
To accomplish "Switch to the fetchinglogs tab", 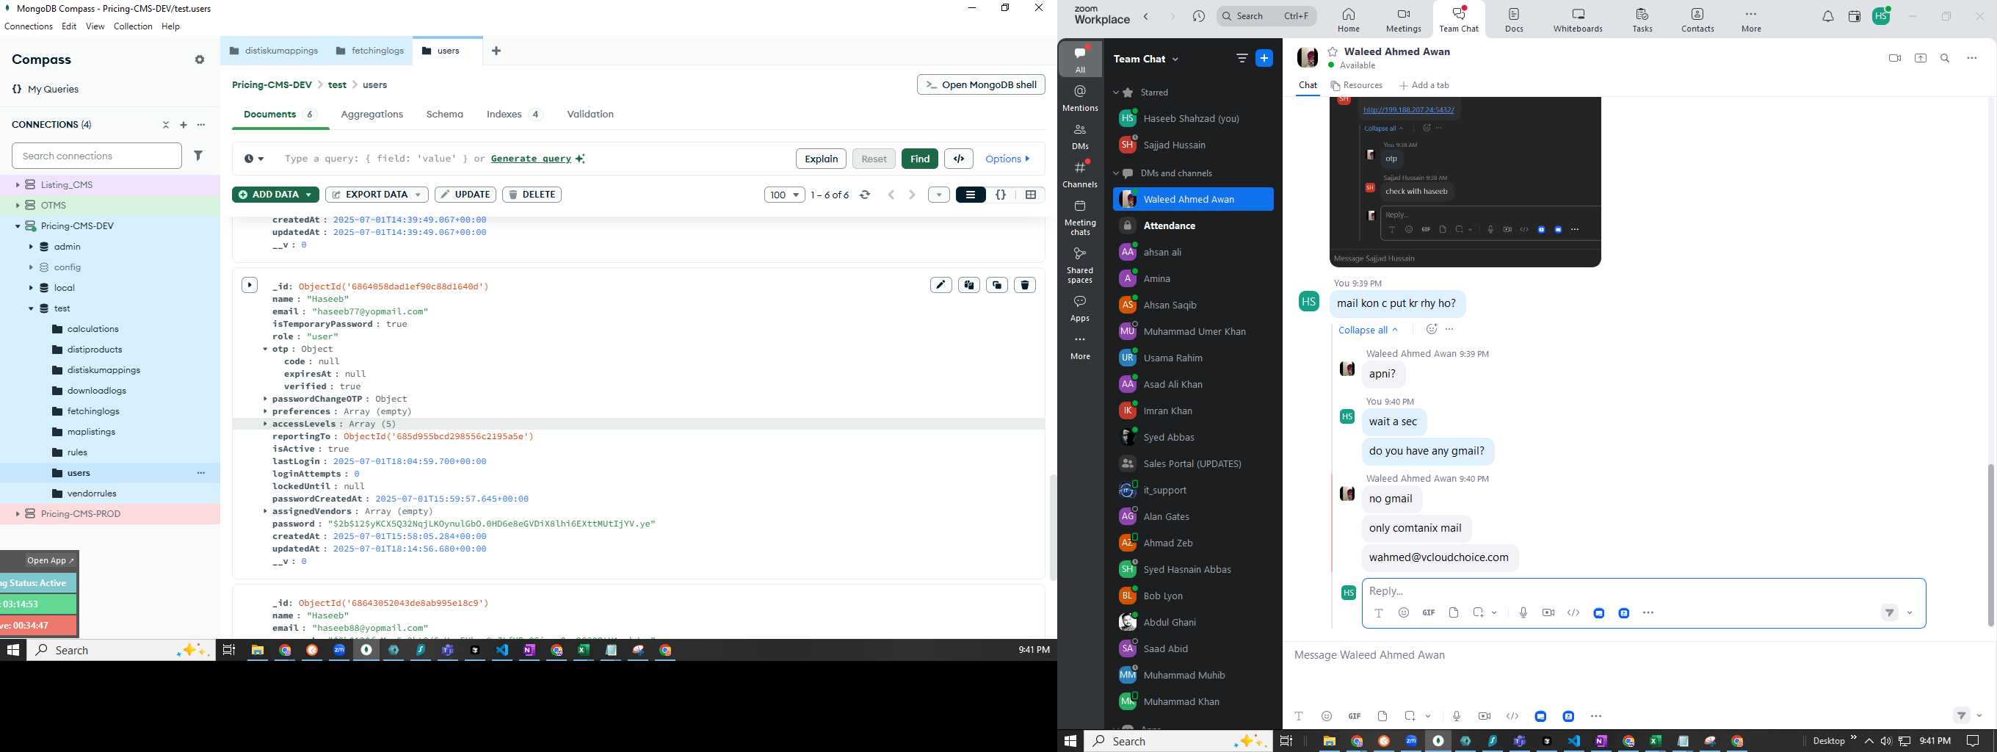I will [371, 51].
